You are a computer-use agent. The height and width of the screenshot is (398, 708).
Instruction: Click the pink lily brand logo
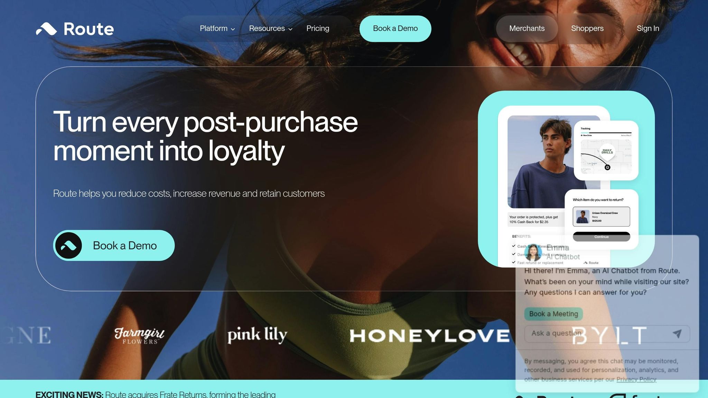click(x=257, y=334)
